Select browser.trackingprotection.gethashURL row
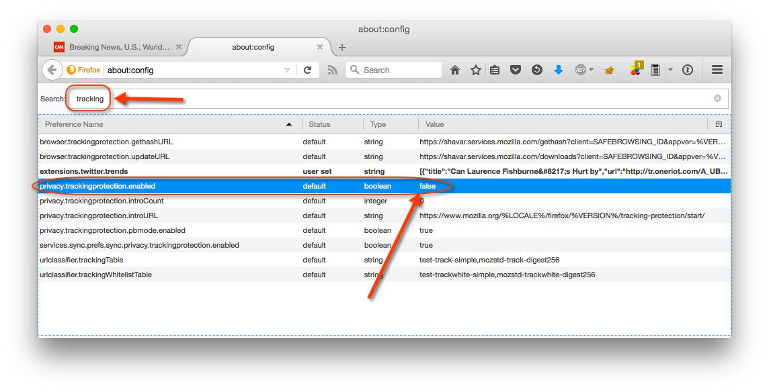The height and width of the screenshot is (392, 769). [384, 142]
